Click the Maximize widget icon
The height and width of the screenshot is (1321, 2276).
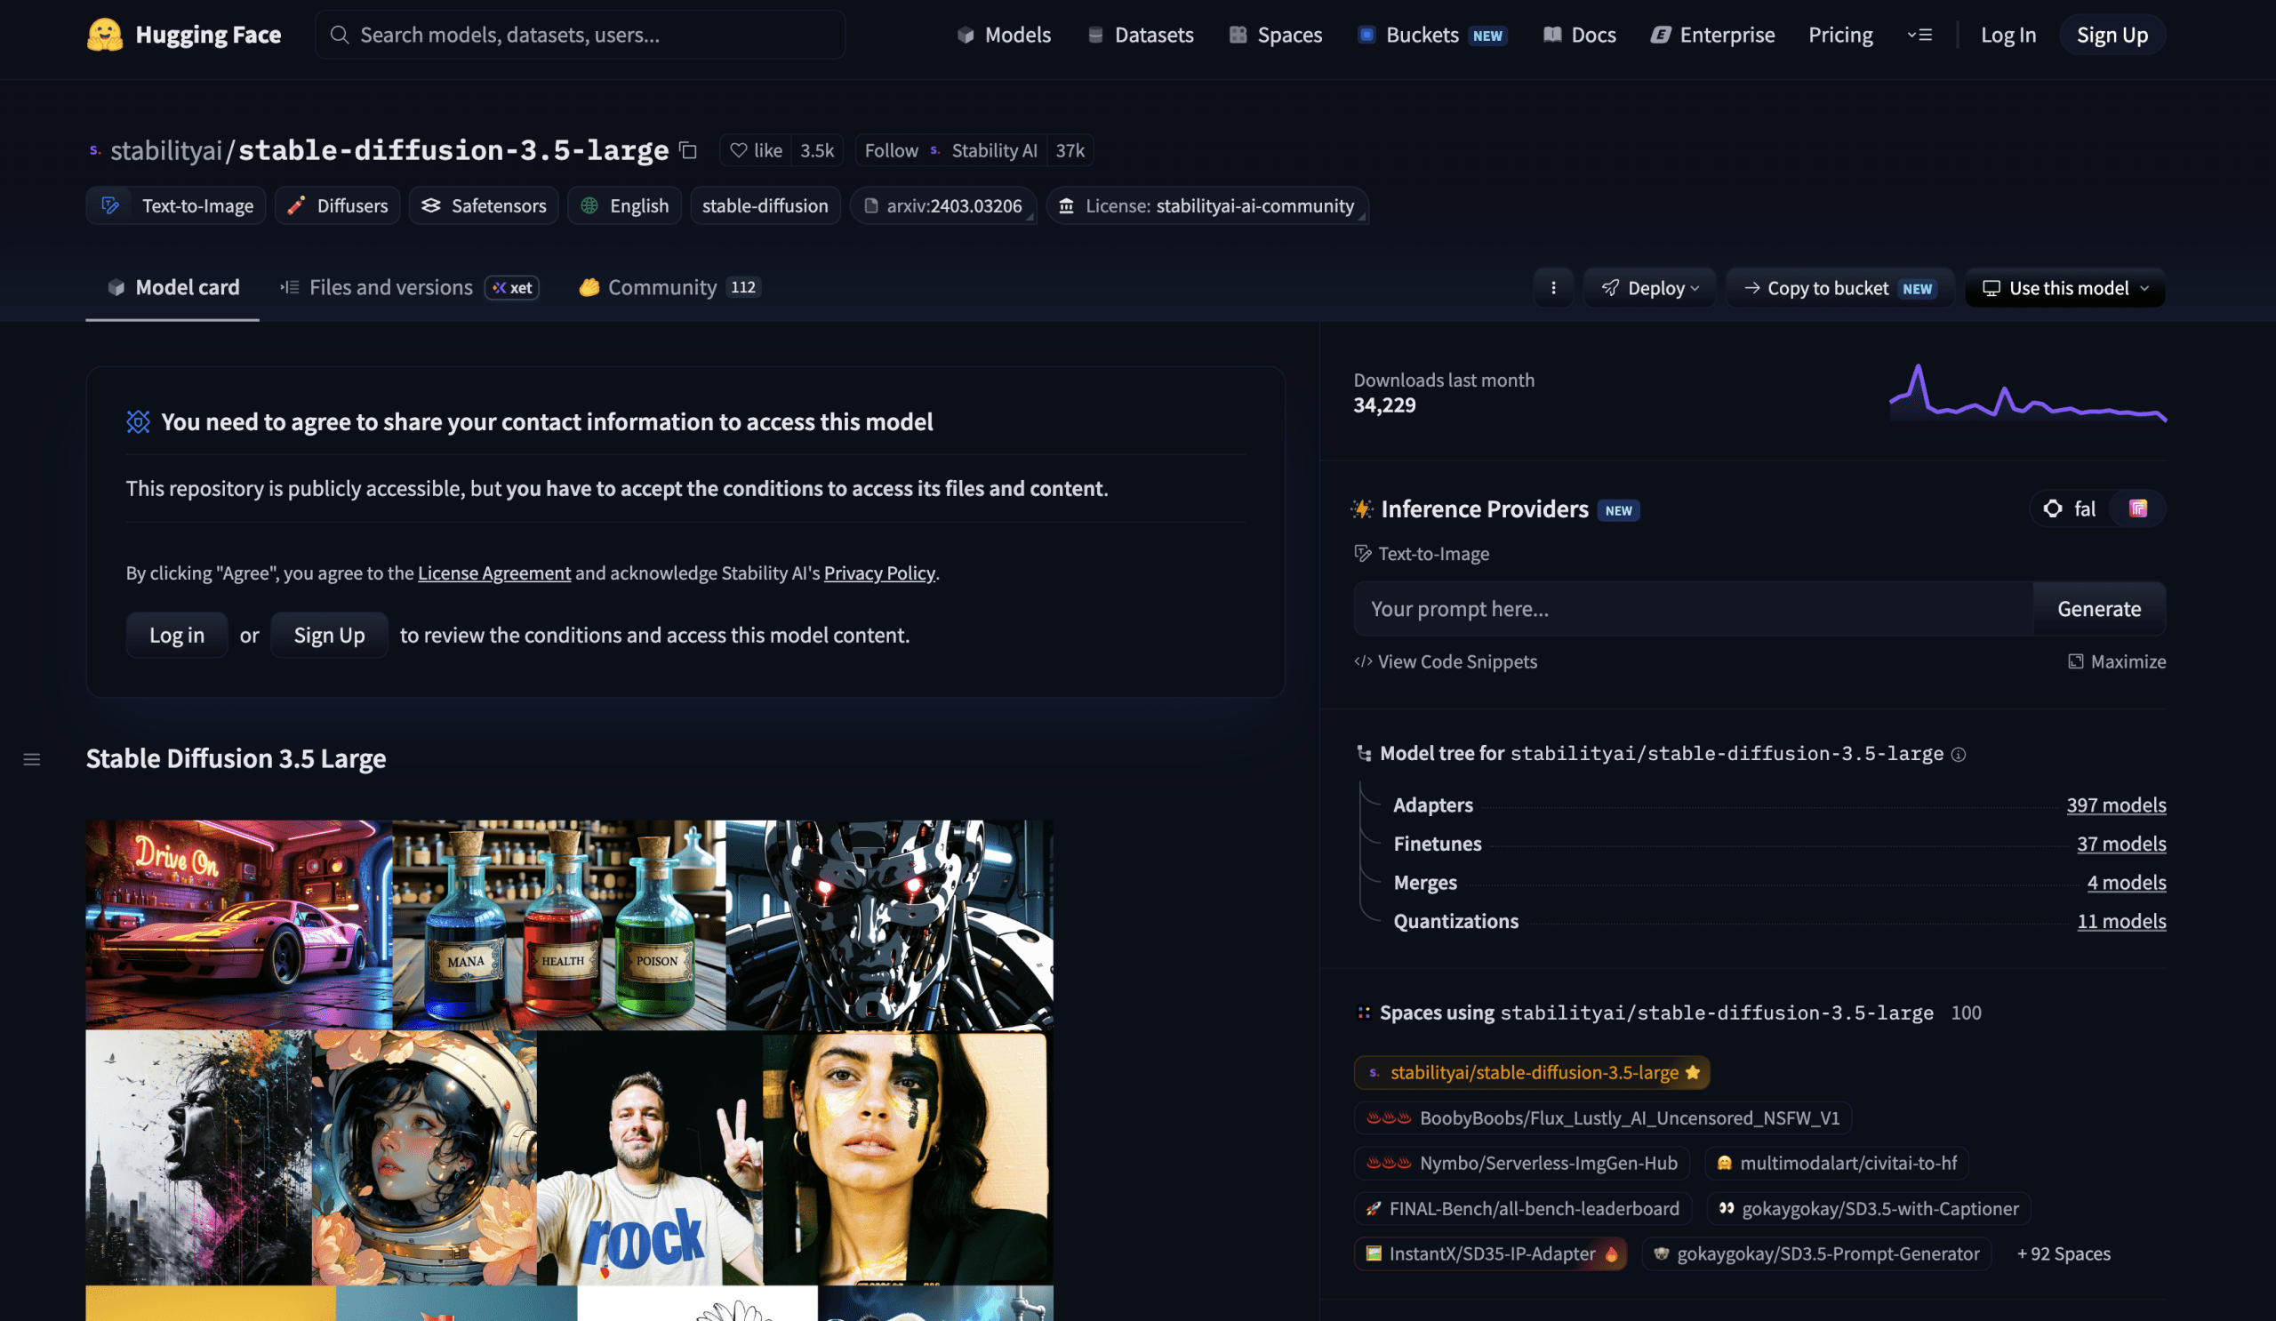[2075, 661]
